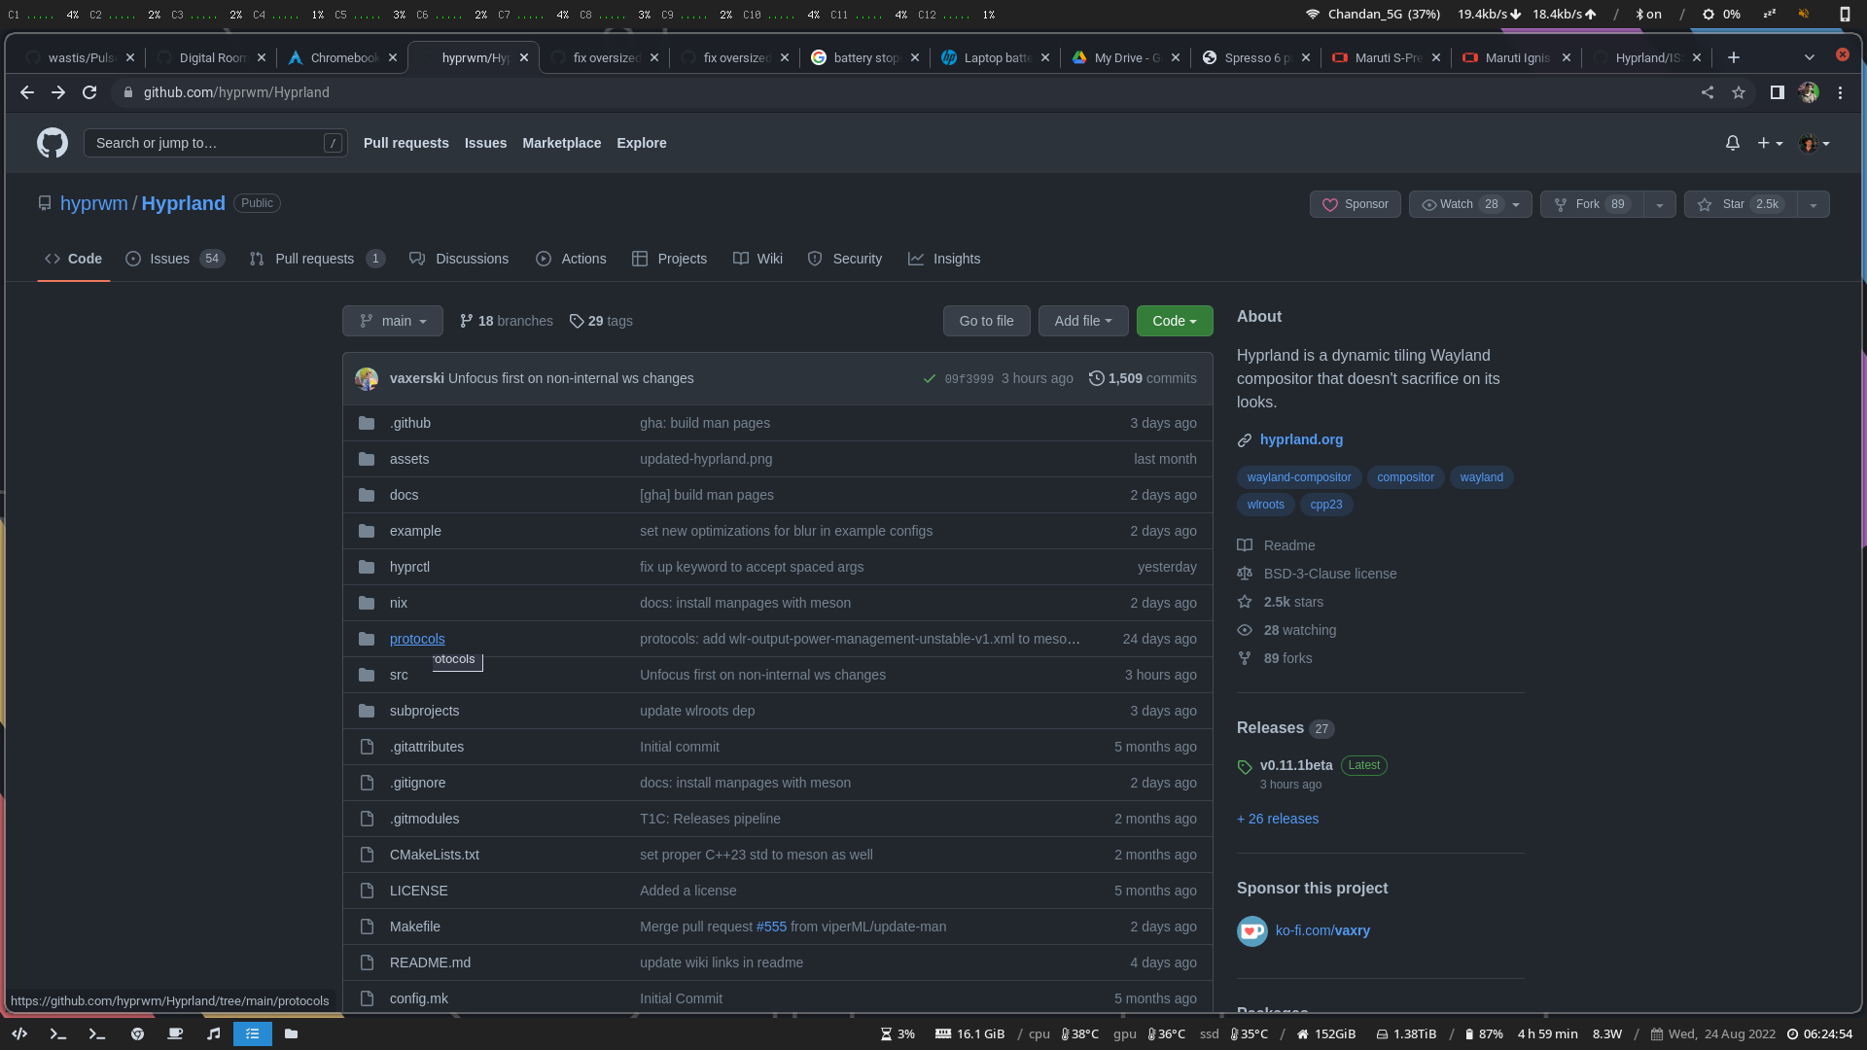
Task: Click the ko-fi sponsor icon
Action: coord(1251,930)
